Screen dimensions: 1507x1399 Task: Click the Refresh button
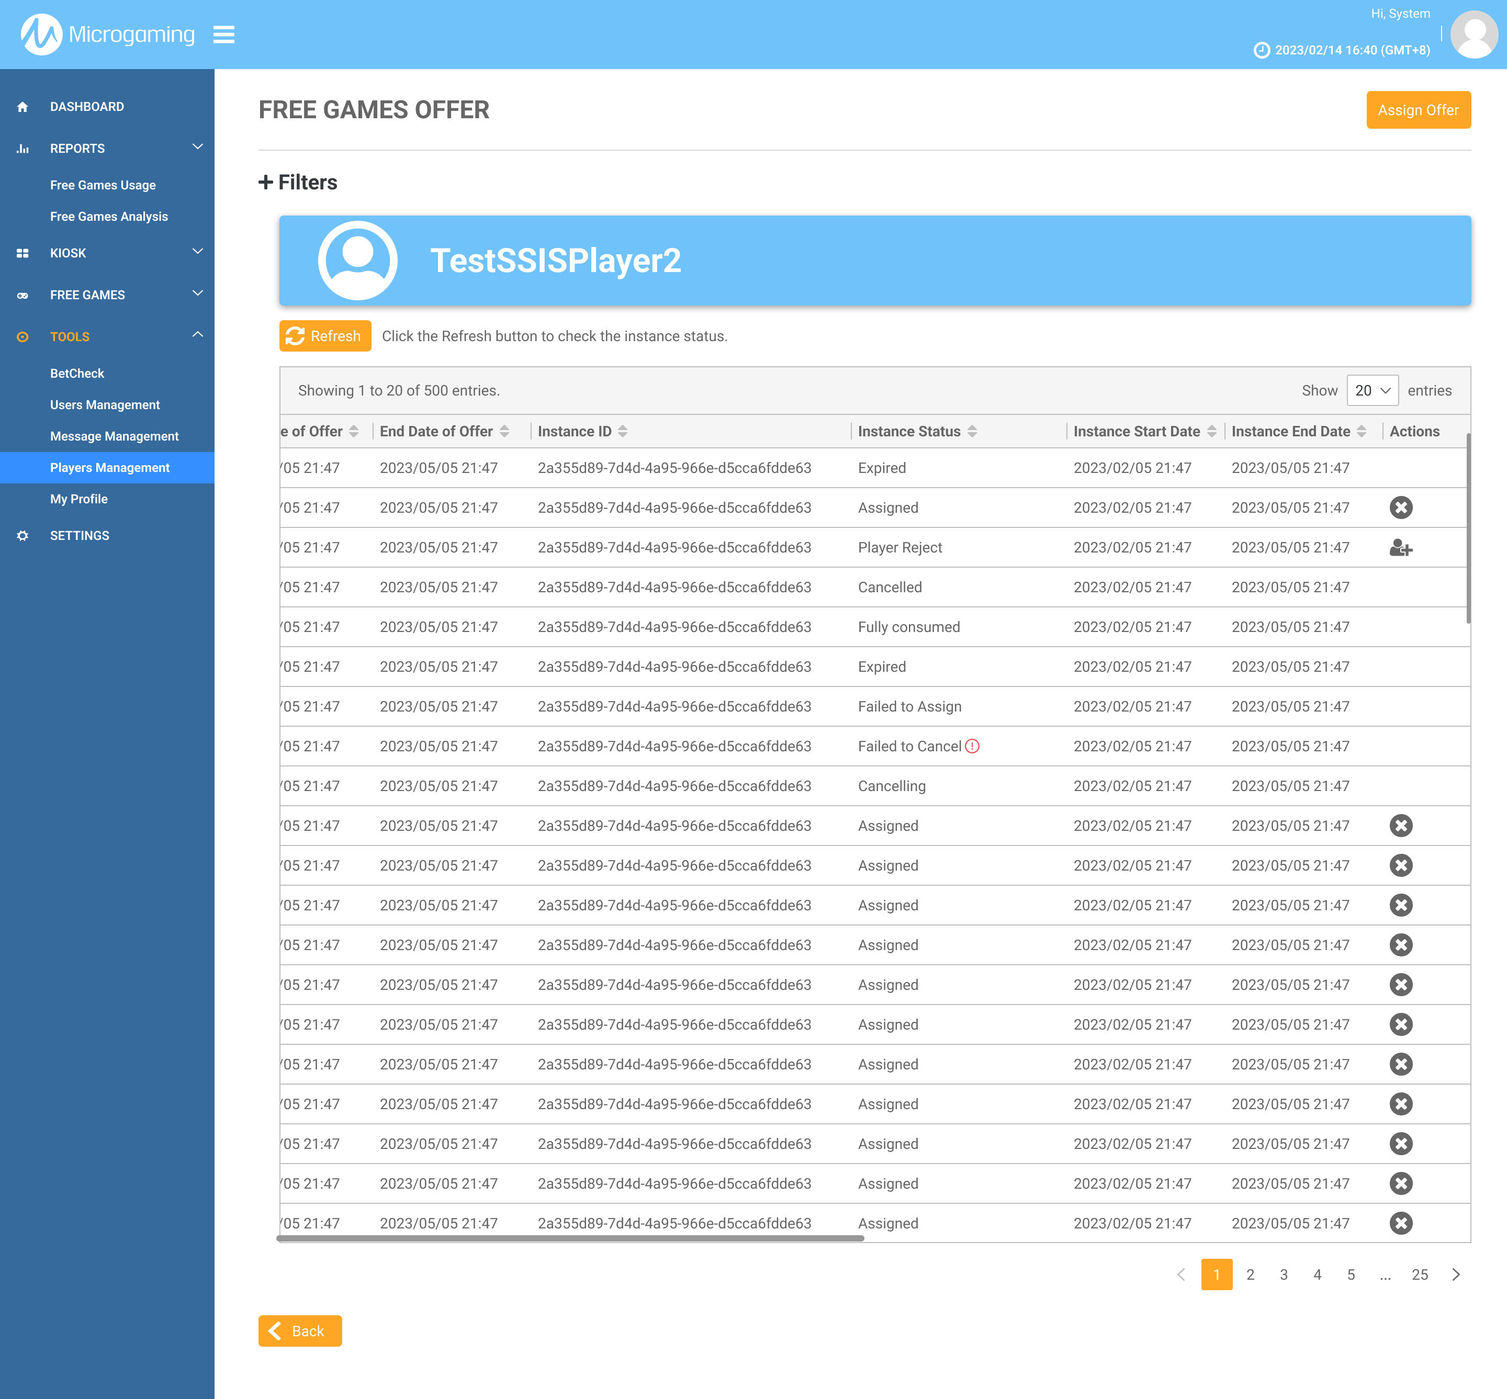pos(325,336)
